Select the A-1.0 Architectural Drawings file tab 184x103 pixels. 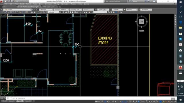[x=28, y=7]
